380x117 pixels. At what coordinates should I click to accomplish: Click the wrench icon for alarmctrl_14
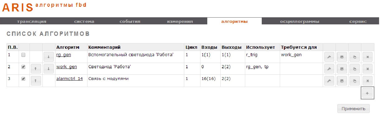click(x=330, y=81)
